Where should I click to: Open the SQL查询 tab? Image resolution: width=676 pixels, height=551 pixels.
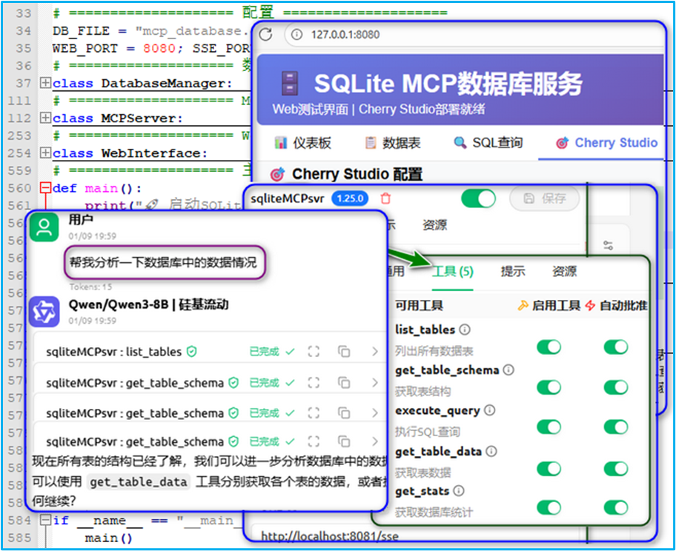[488, 143]
